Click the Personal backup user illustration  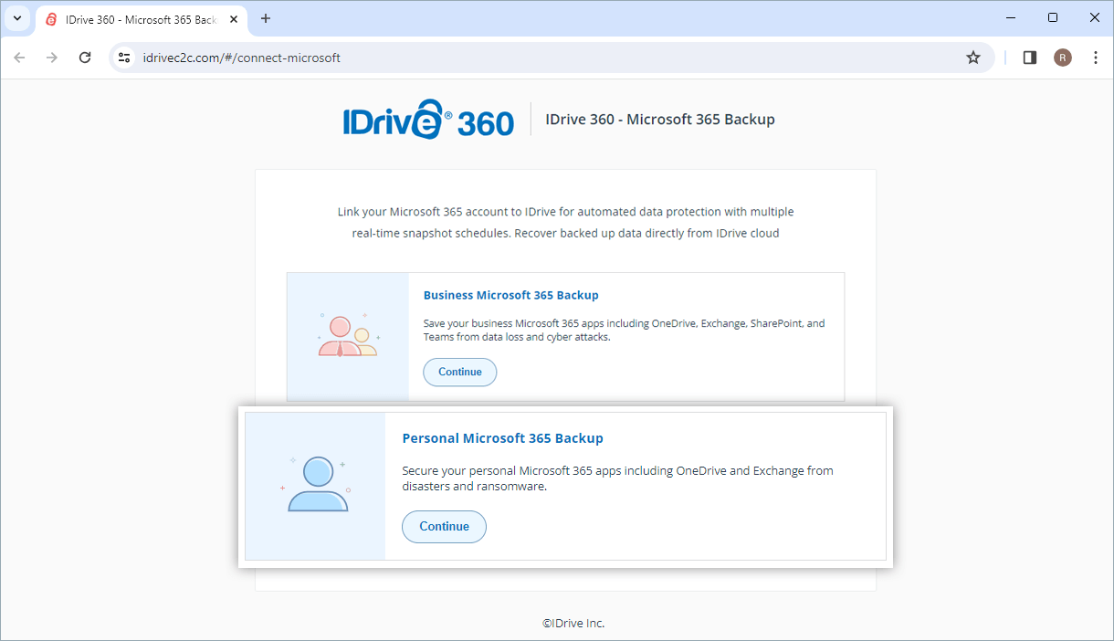(x=316, y=485)
